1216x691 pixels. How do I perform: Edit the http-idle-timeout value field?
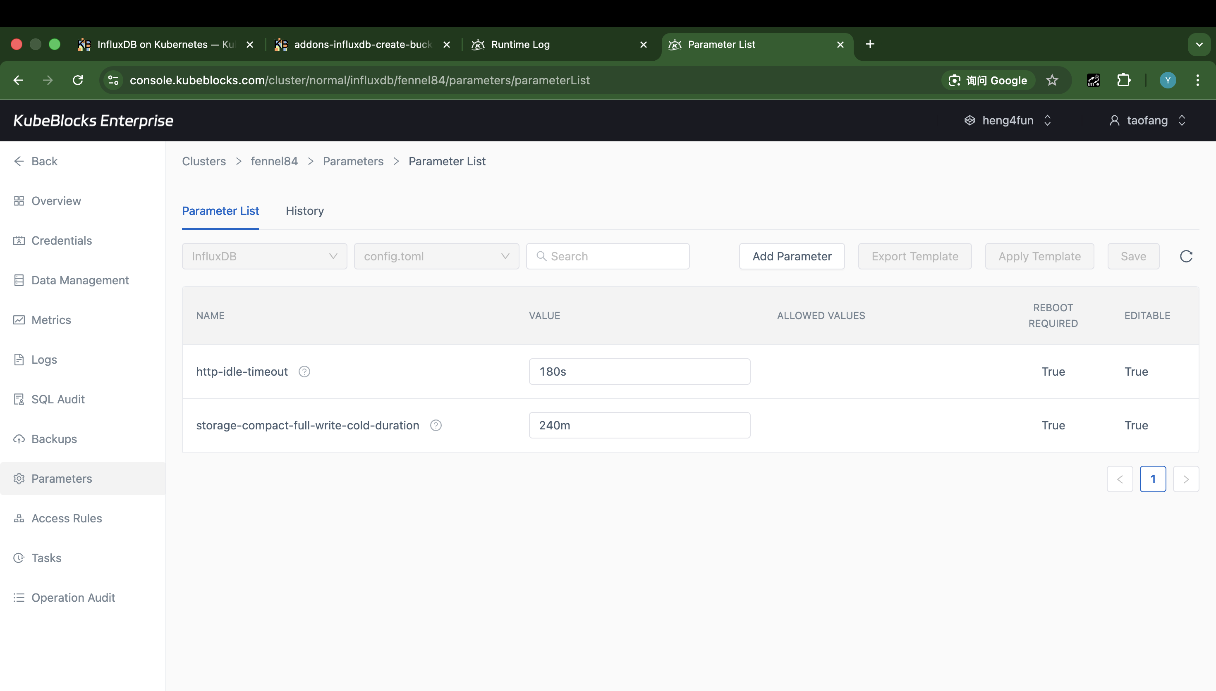click(639, 372)
